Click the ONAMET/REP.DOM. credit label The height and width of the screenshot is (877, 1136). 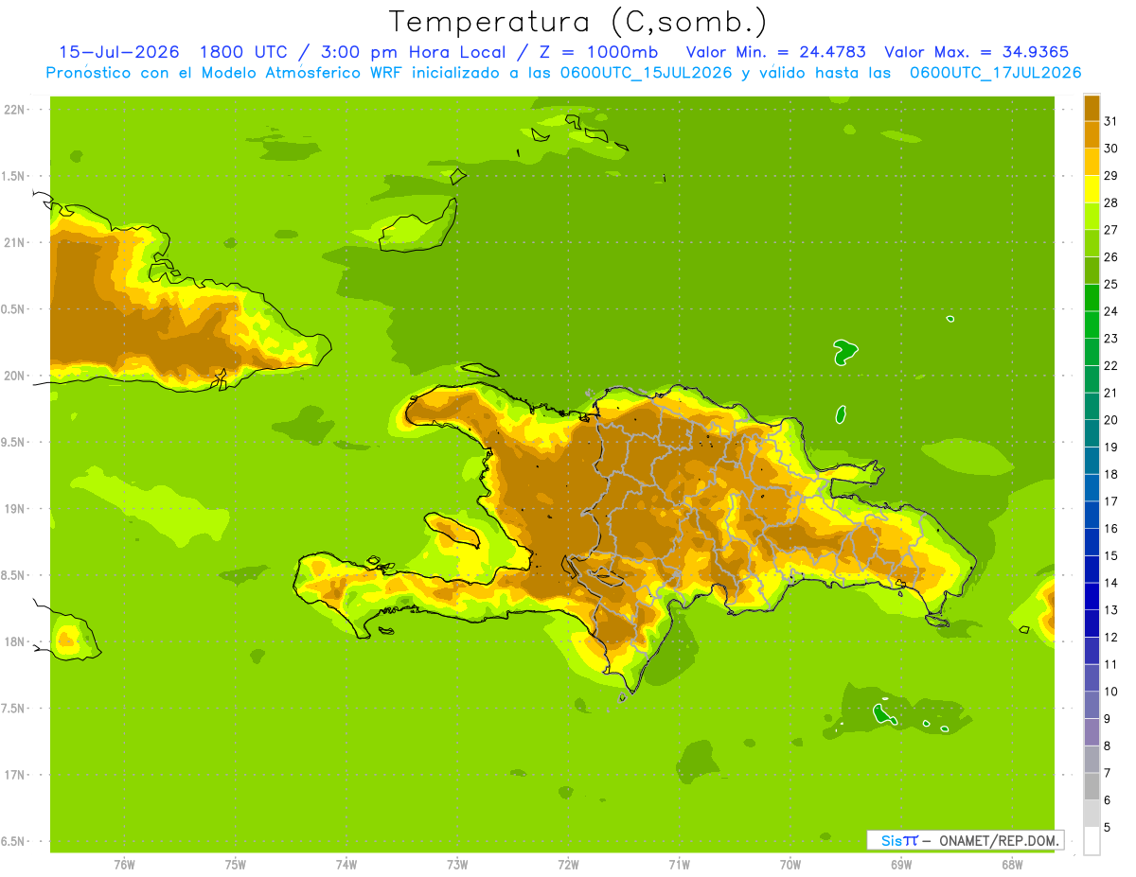tap(998, 840)
